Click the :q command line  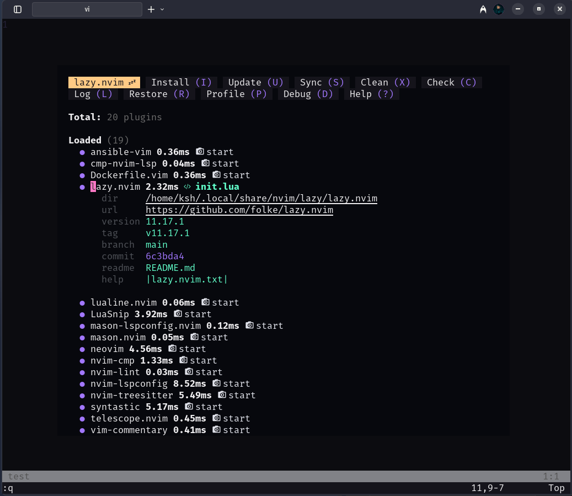click(x=8, y=488)
